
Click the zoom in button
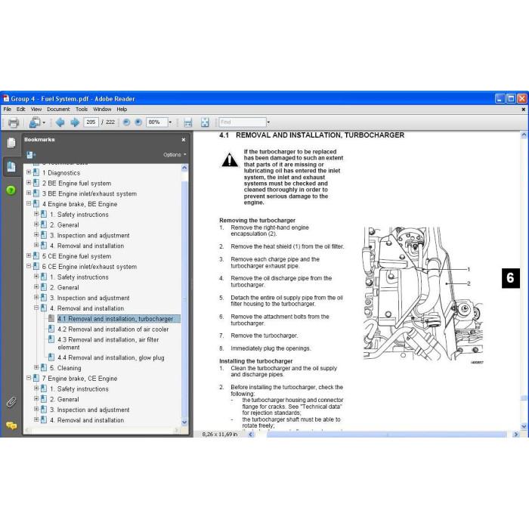point(138,122)
